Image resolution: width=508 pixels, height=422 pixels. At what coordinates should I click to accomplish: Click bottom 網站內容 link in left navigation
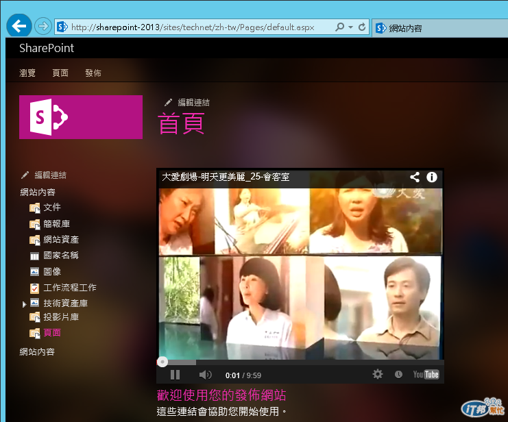click(x=37, y=351)
